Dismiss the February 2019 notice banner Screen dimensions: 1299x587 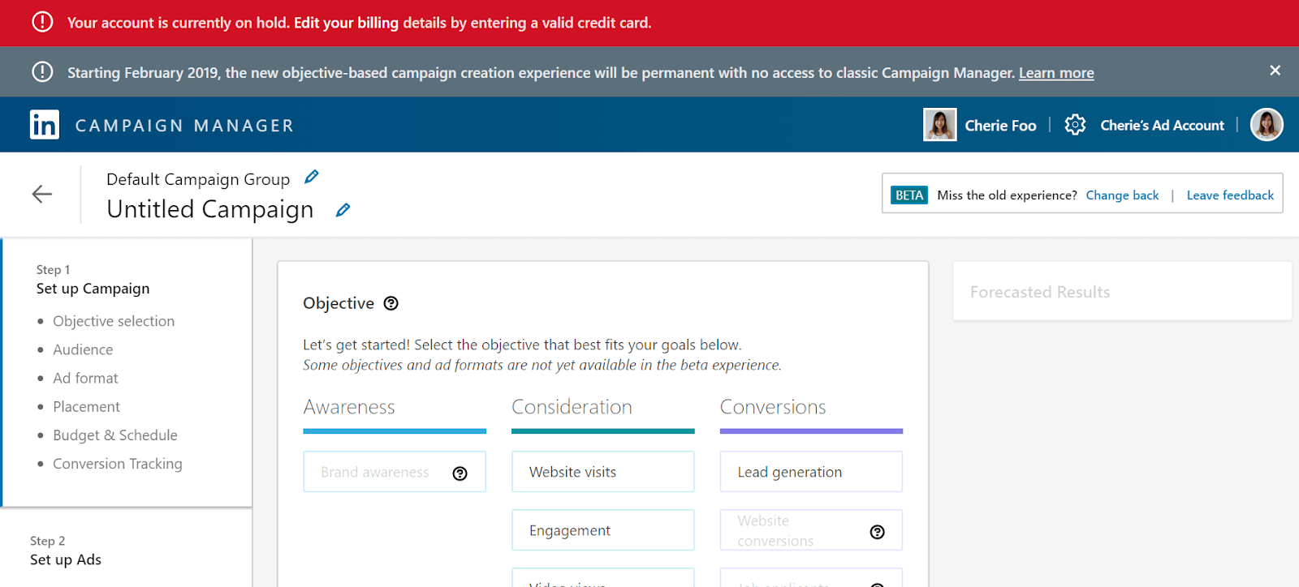(x=1275, y=71)
